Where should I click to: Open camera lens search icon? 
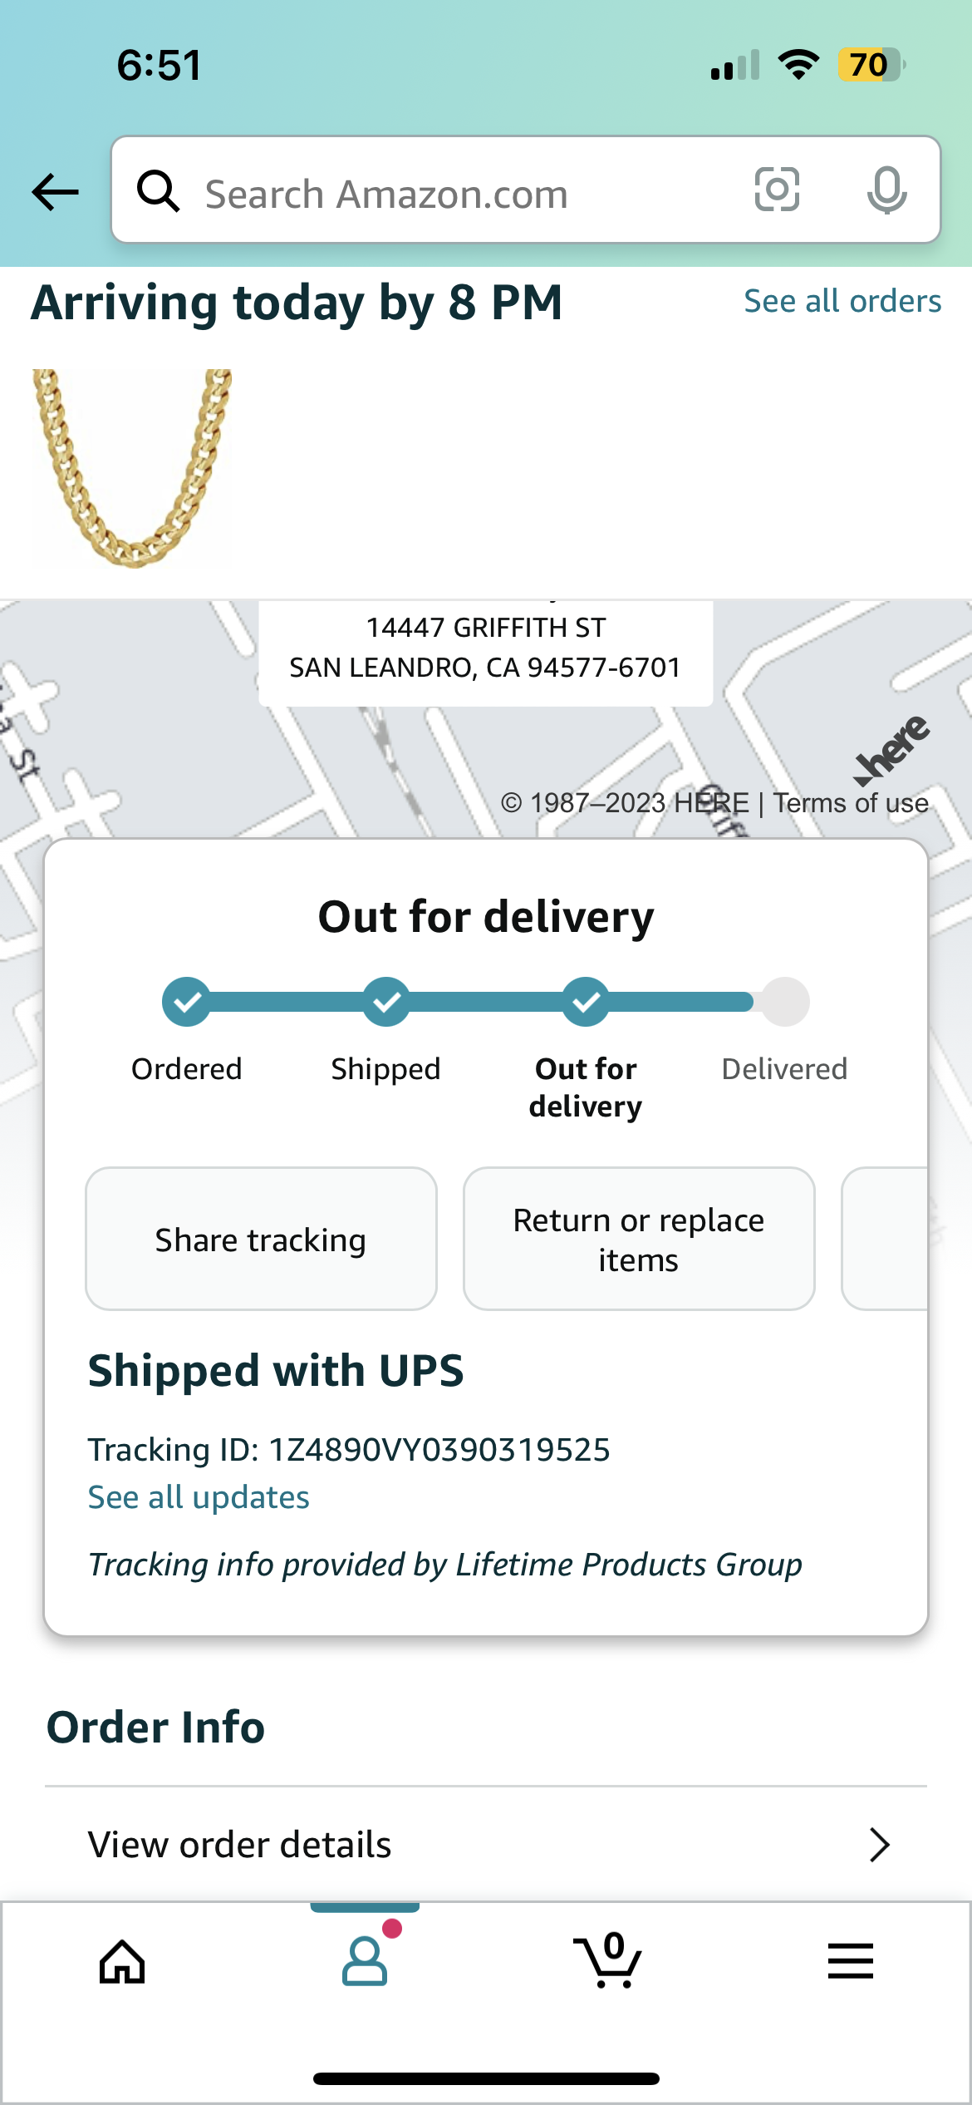coord(777,190)
